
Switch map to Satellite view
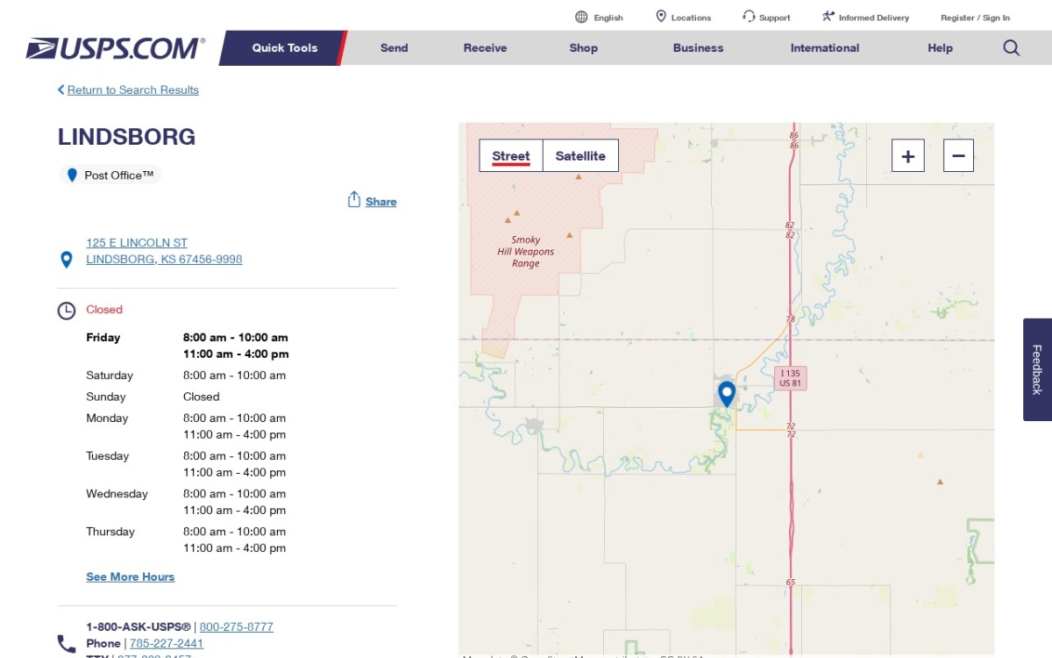tap(580, 156)
